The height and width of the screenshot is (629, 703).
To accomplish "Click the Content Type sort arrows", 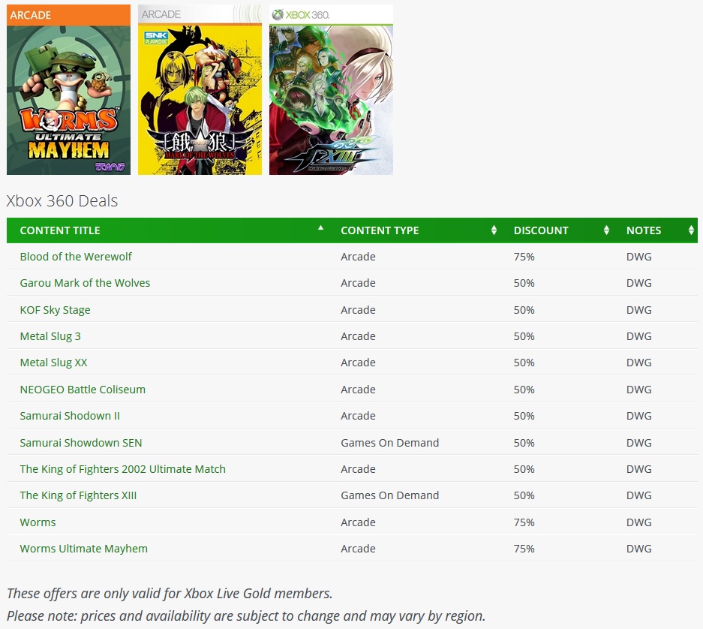I will [494, 230].
